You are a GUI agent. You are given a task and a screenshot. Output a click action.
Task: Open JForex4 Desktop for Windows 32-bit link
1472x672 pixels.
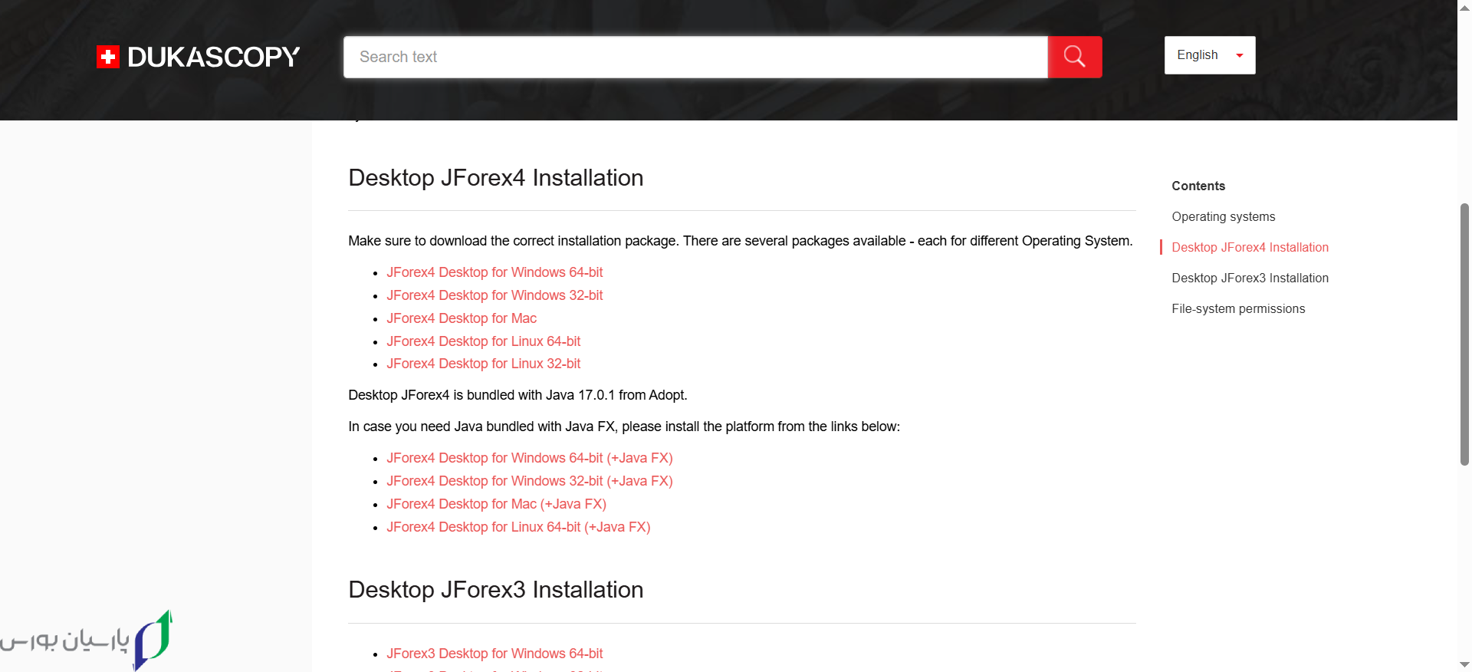(495, 295)
